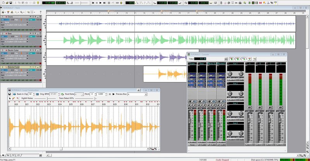Click the Console Value readout field
The width and height of the screenshot is (310, 161).
[200, 59]
